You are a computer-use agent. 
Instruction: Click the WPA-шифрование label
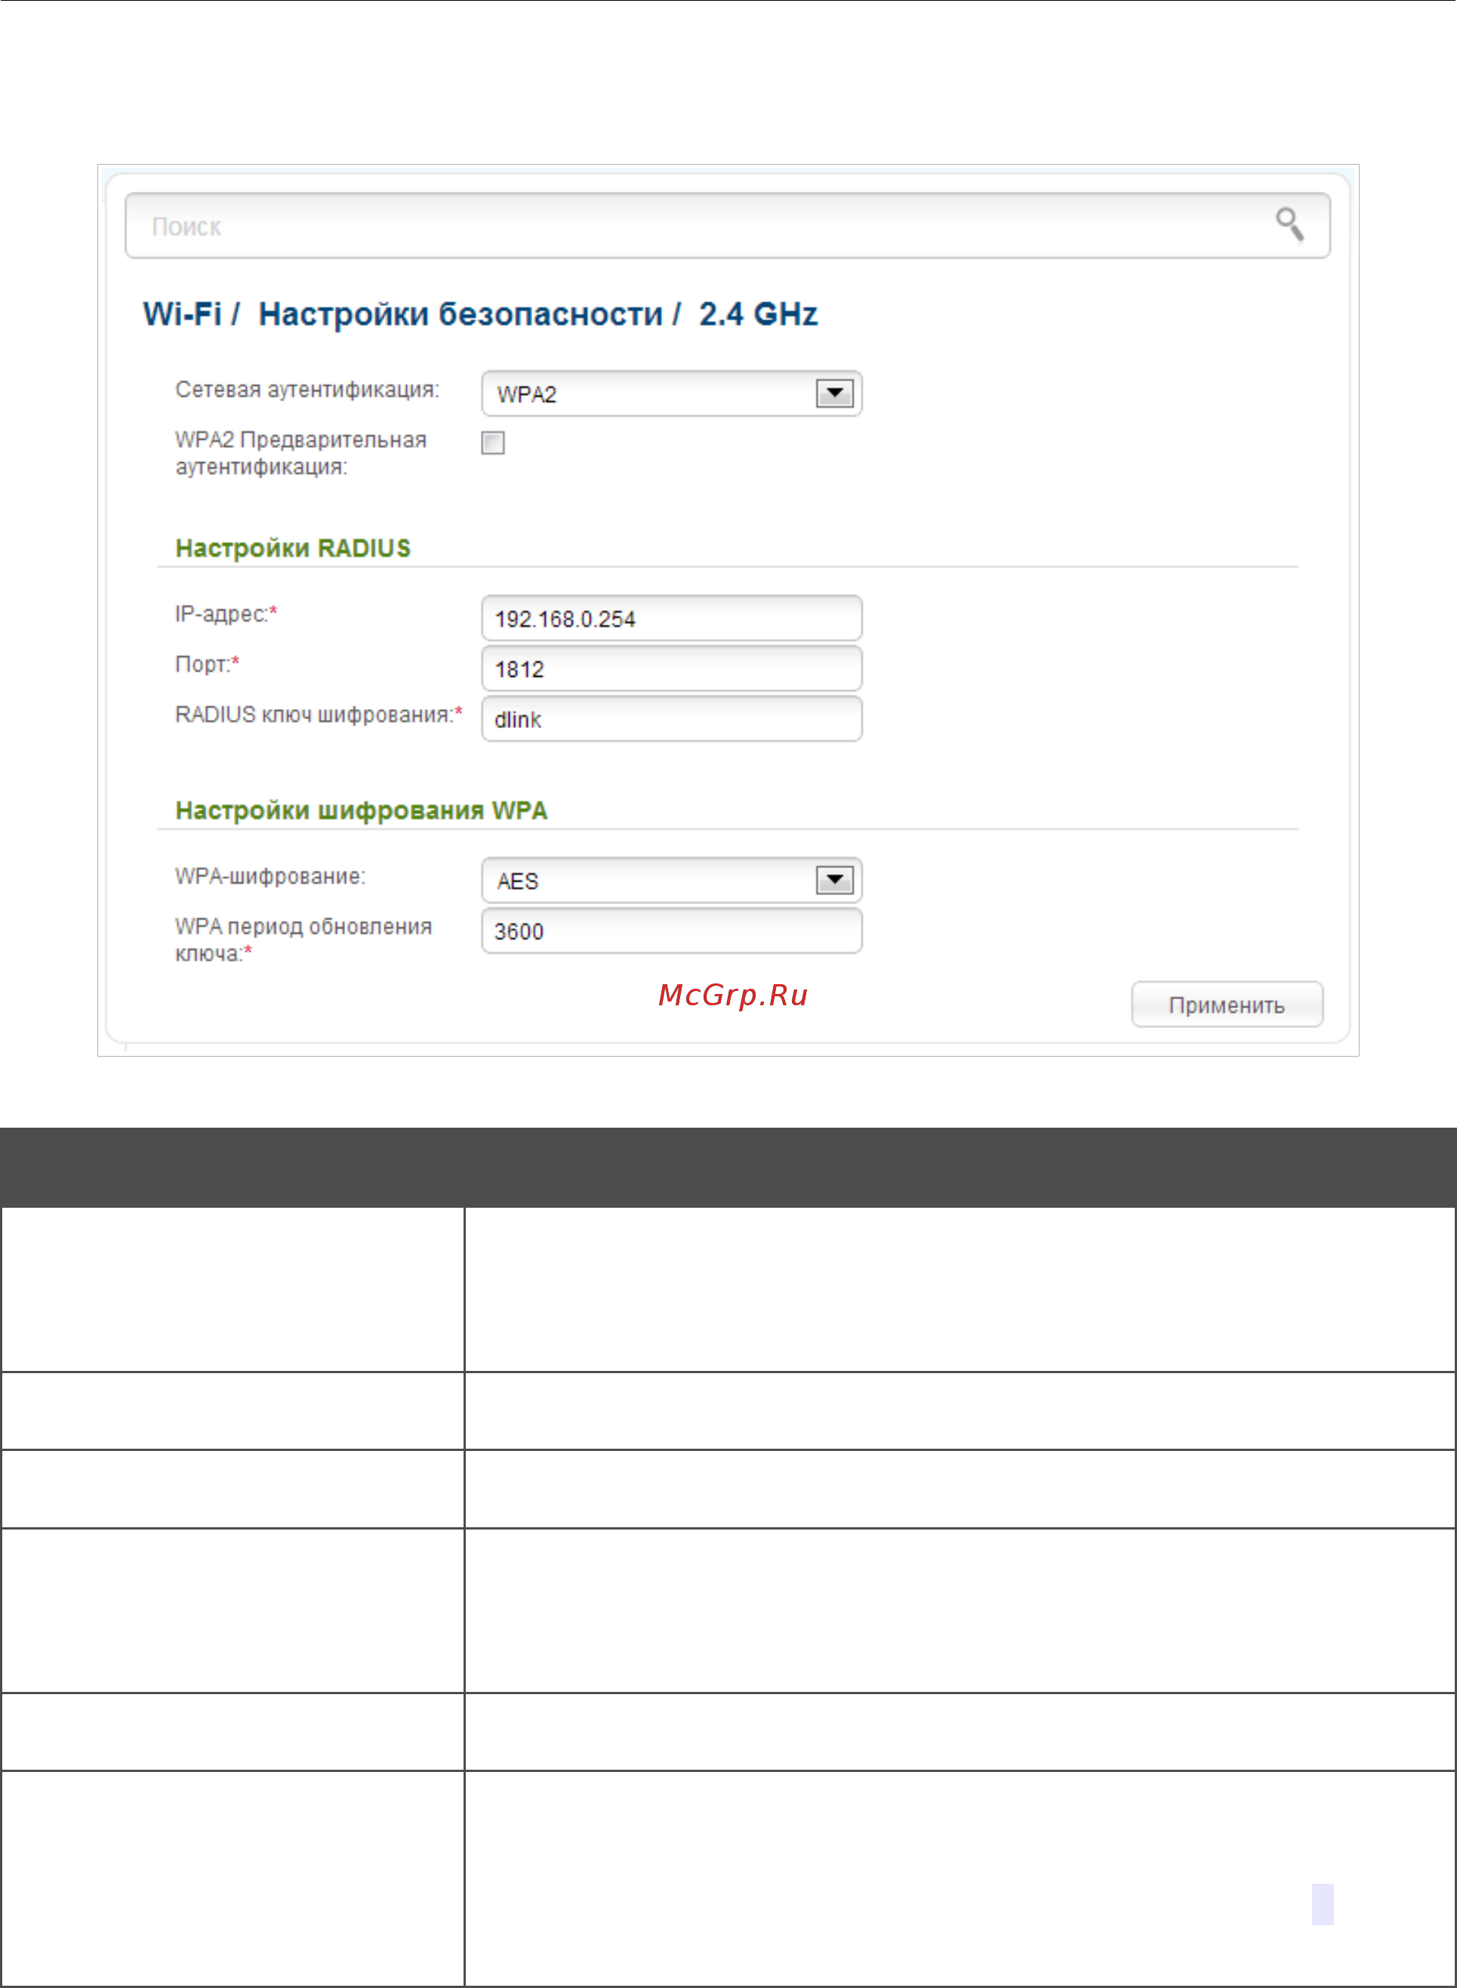pos(270,876)
